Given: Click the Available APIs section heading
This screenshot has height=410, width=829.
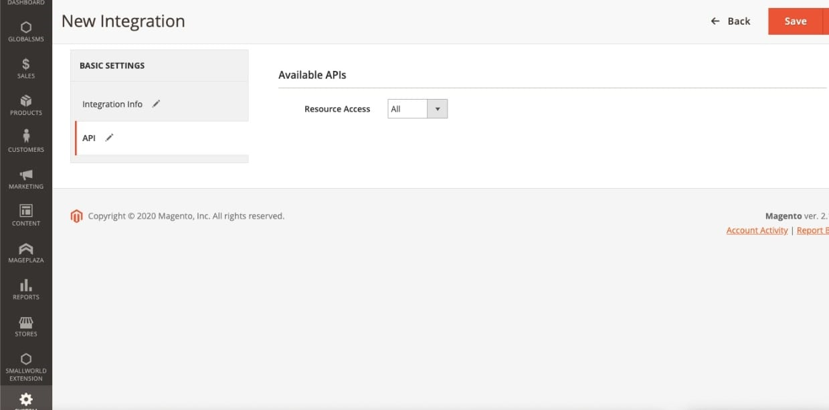Looking at the screenshot, I should [x=312, y=75].
